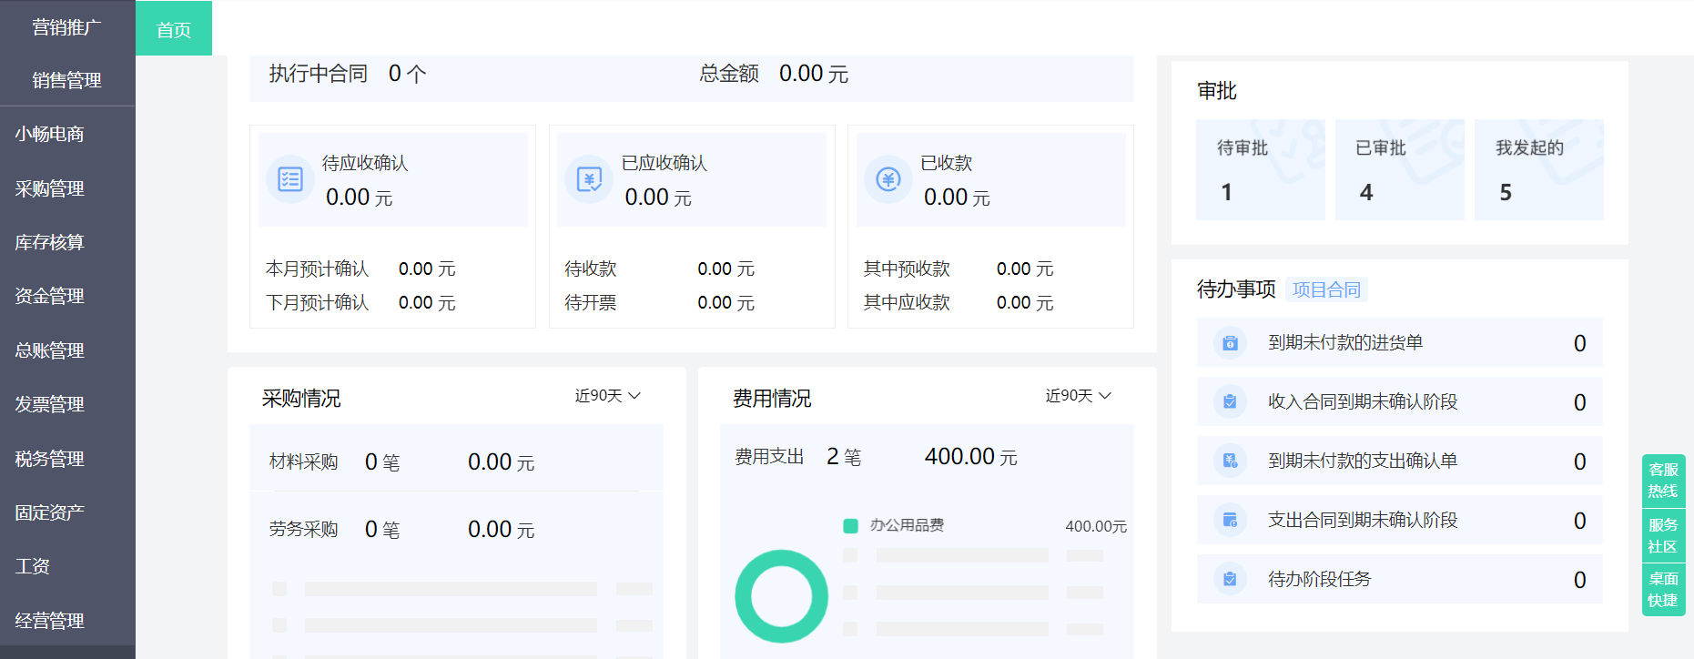Open the 支出合同到期未确认阶段 row
The height and width of the screenshot is (659, 1694).
click(1400, 521)
